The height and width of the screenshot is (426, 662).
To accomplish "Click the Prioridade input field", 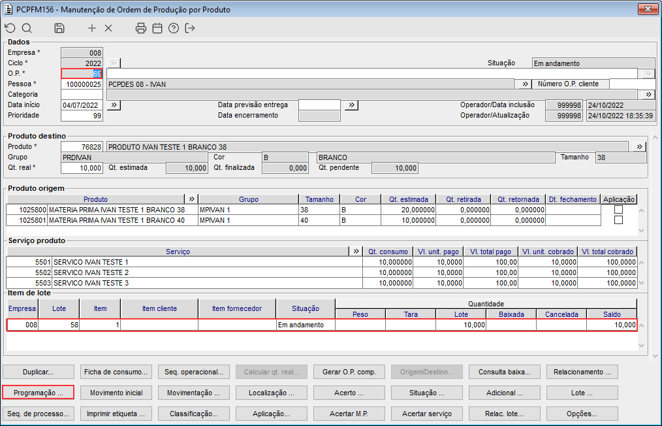I will (82, 116).
